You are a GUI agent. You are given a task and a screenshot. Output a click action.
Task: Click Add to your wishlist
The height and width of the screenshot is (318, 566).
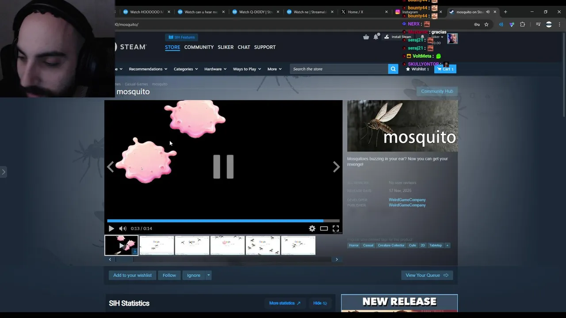click(x=132, y=275)
